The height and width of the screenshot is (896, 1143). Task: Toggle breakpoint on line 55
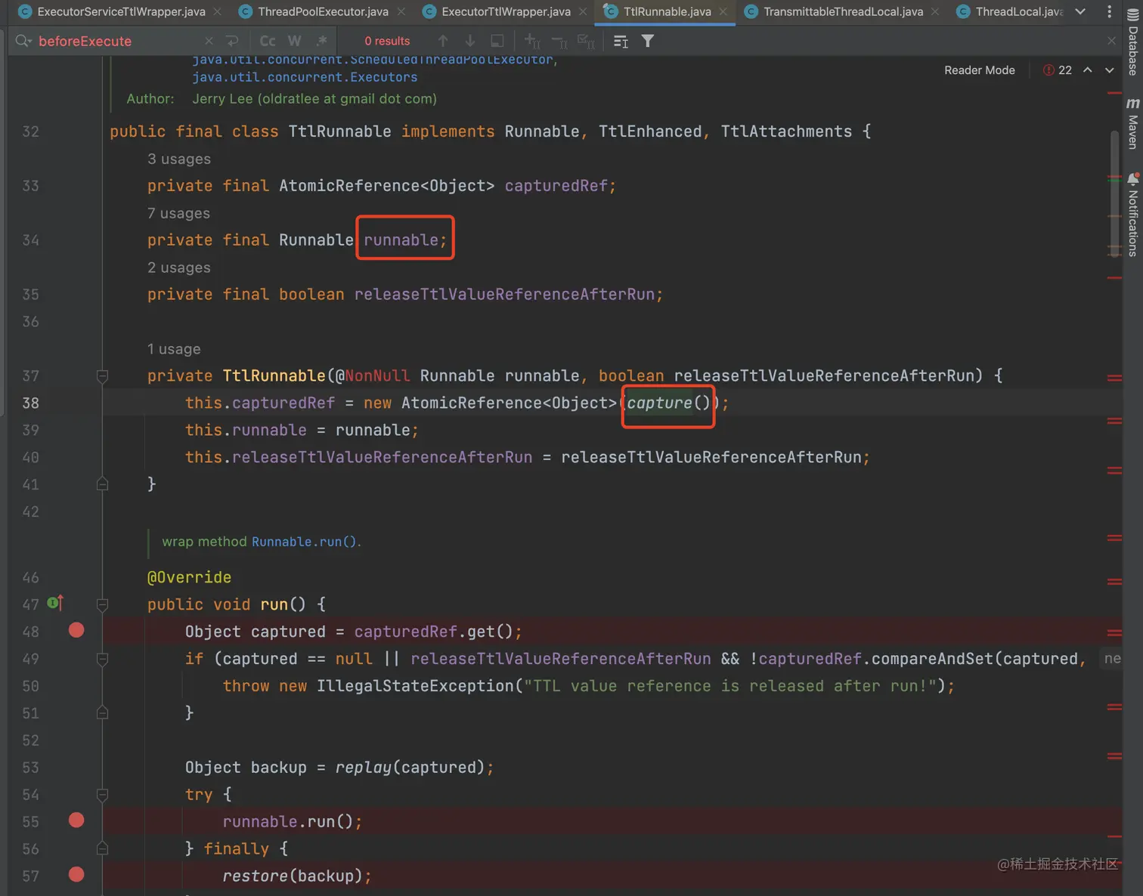click(76, 820)
